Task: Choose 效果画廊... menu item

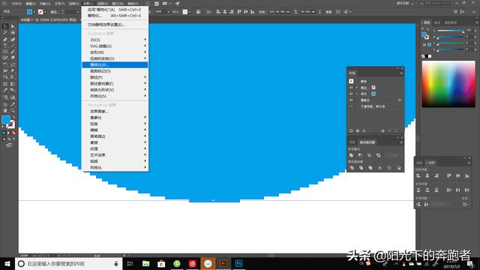Action: coord(115,111)
